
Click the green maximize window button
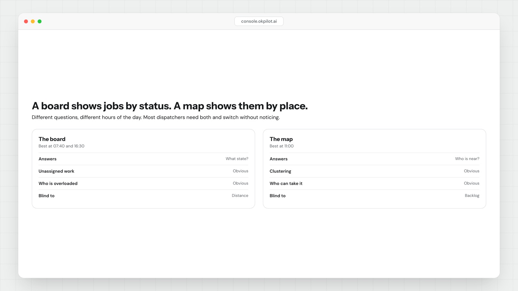coord(39,21)
